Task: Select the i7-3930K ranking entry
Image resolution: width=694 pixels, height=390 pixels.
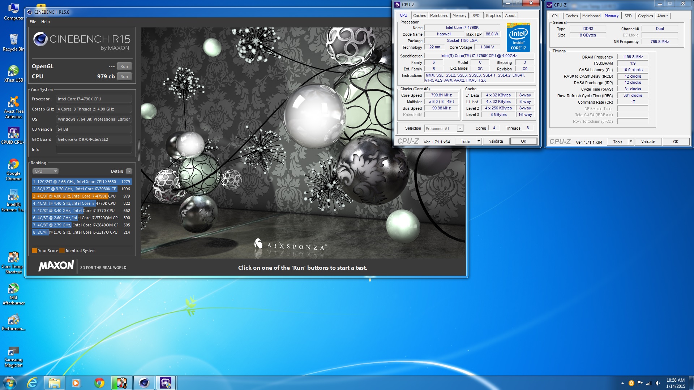Action: tap(82, 189)
